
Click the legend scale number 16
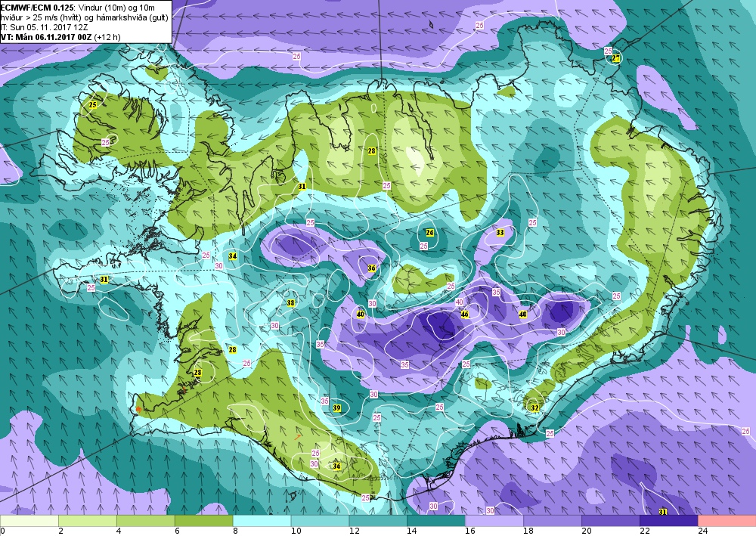470,531
